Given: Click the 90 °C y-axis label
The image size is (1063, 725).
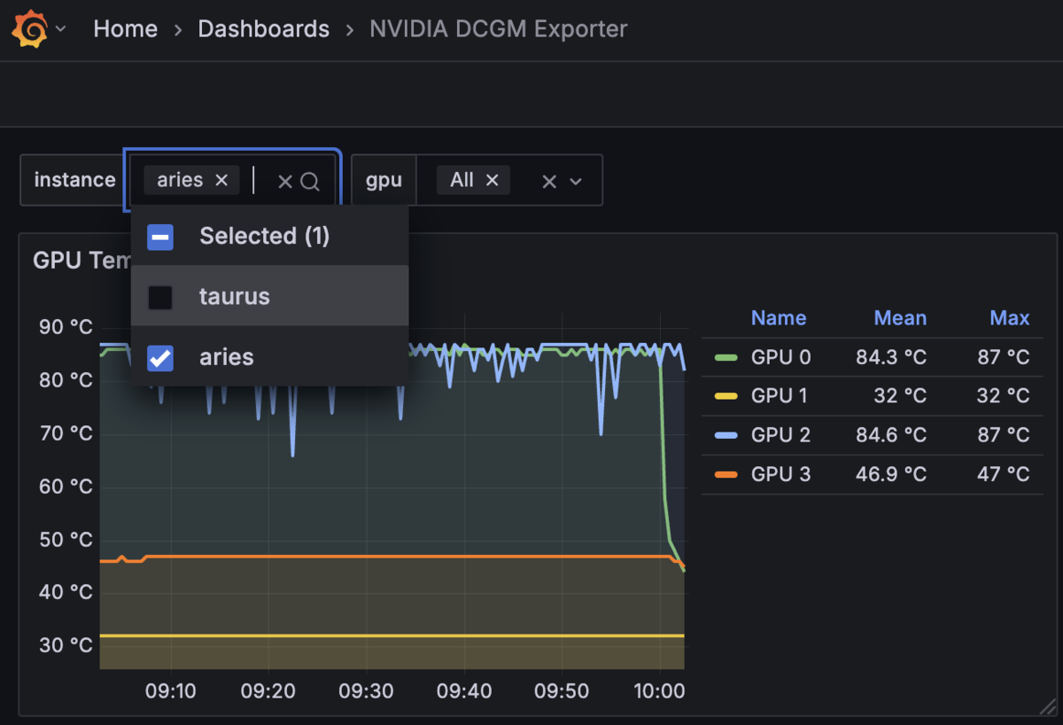Looking at the screenshot, I should pos(66,327).
